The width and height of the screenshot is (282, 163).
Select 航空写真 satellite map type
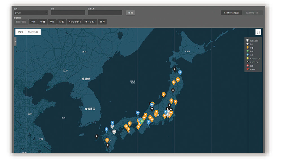click(33, 32)
